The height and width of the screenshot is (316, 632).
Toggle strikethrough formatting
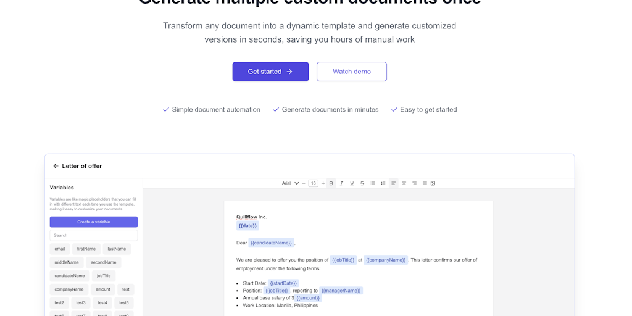click(x=362, y=183)
